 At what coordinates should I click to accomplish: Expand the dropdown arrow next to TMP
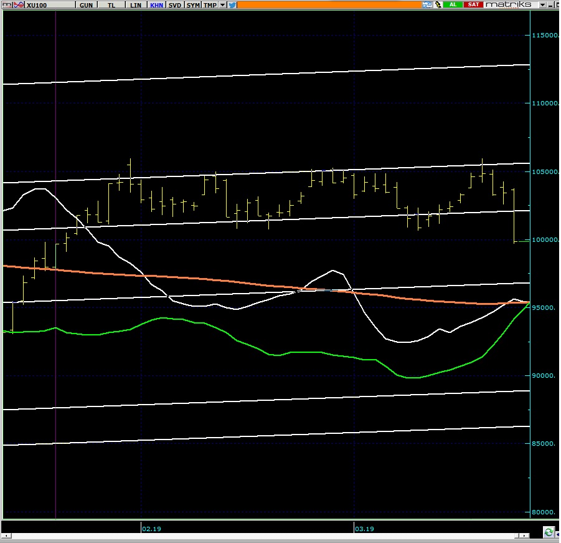coord(222,5)
